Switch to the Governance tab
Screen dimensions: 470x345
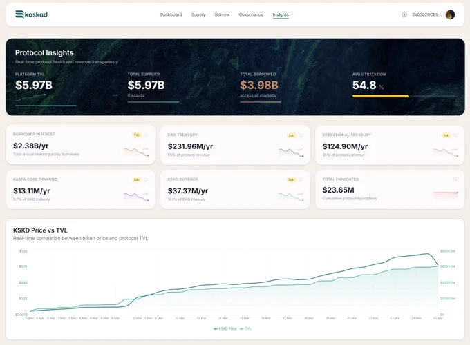click(251, 14)
